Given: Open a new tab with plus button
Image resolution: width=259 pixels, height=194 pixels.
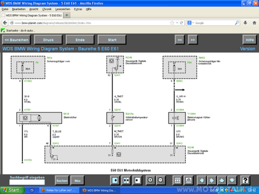Looking at the screenshot, I should point(67,15).
